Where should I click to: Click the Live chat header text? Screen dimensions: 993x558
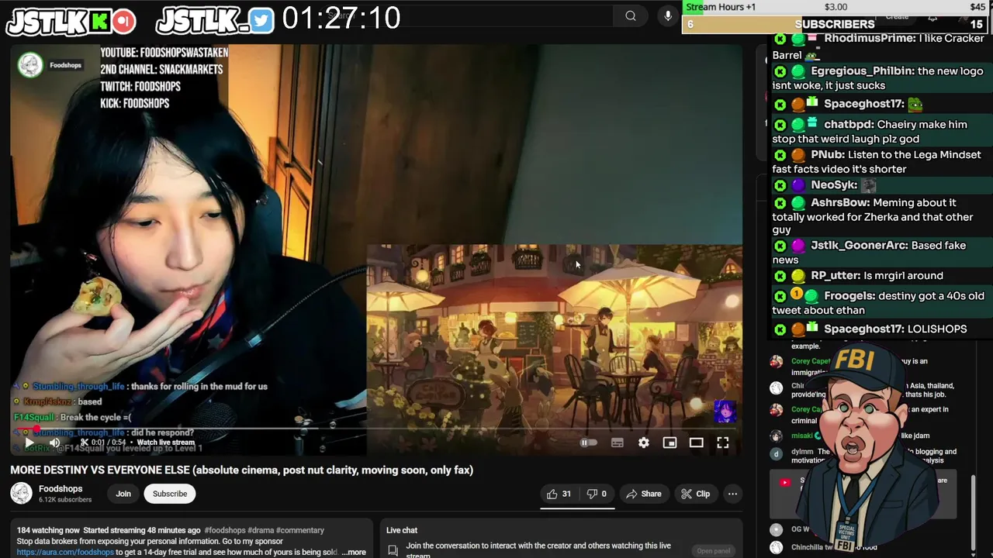402,530
